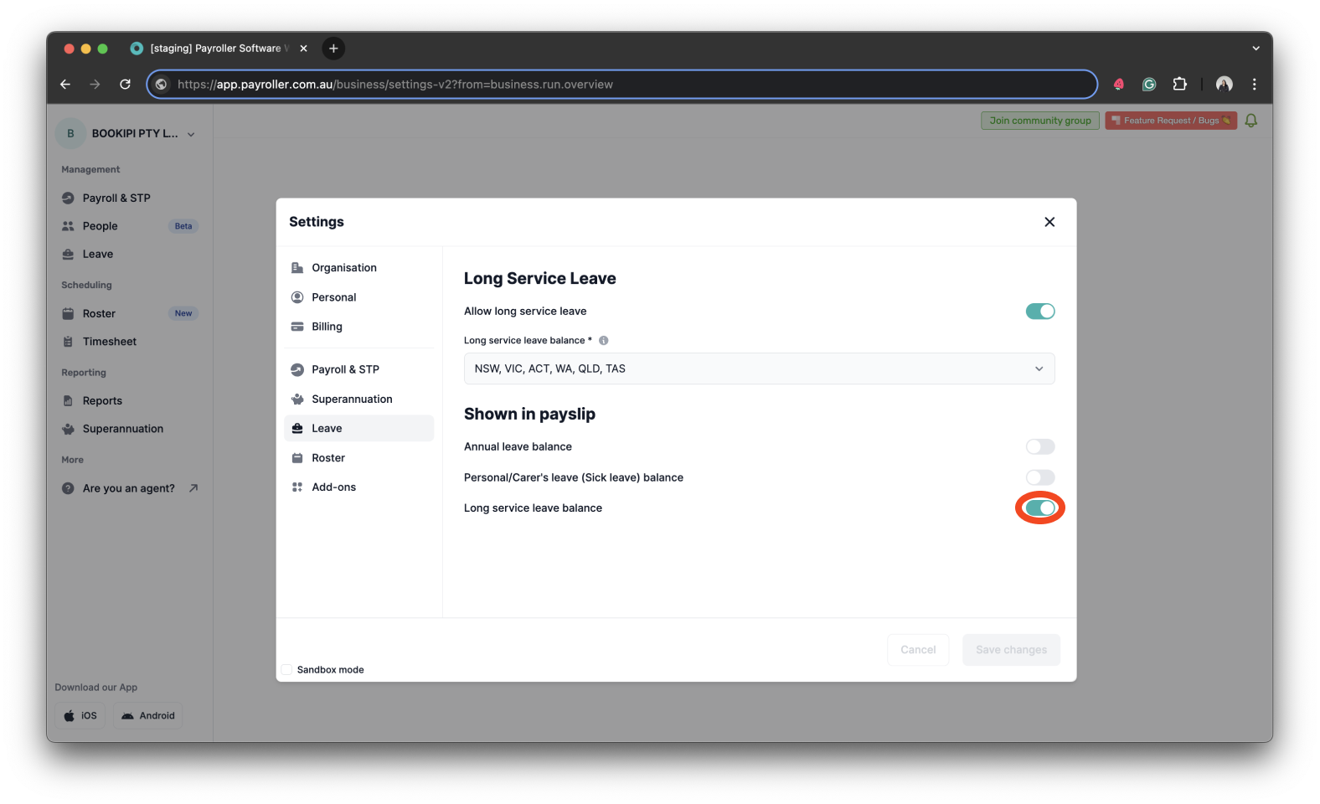The image size is (1320, 804).
Task: Click the external link arrow next to Are you an agent
Action: click(193, 488)
